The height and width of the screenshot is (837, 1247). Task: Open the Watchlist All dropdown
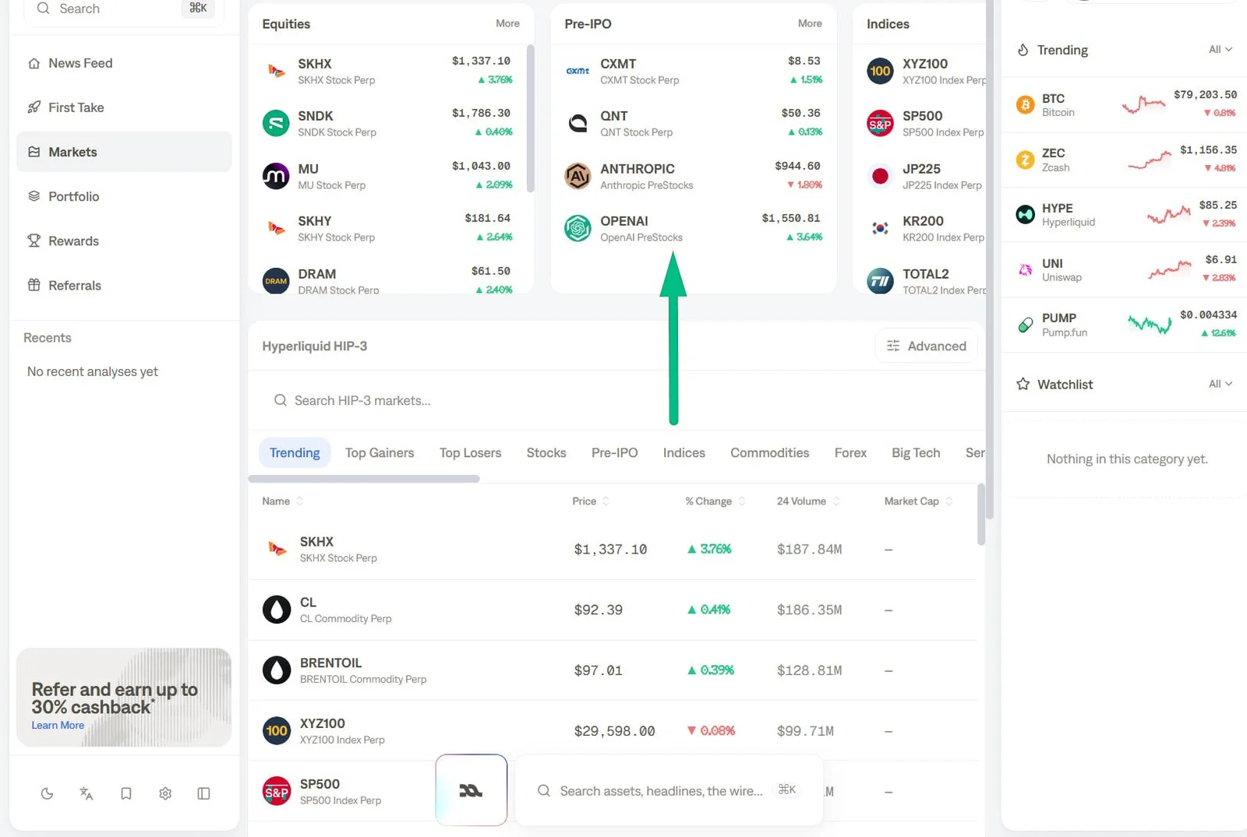1221,384
